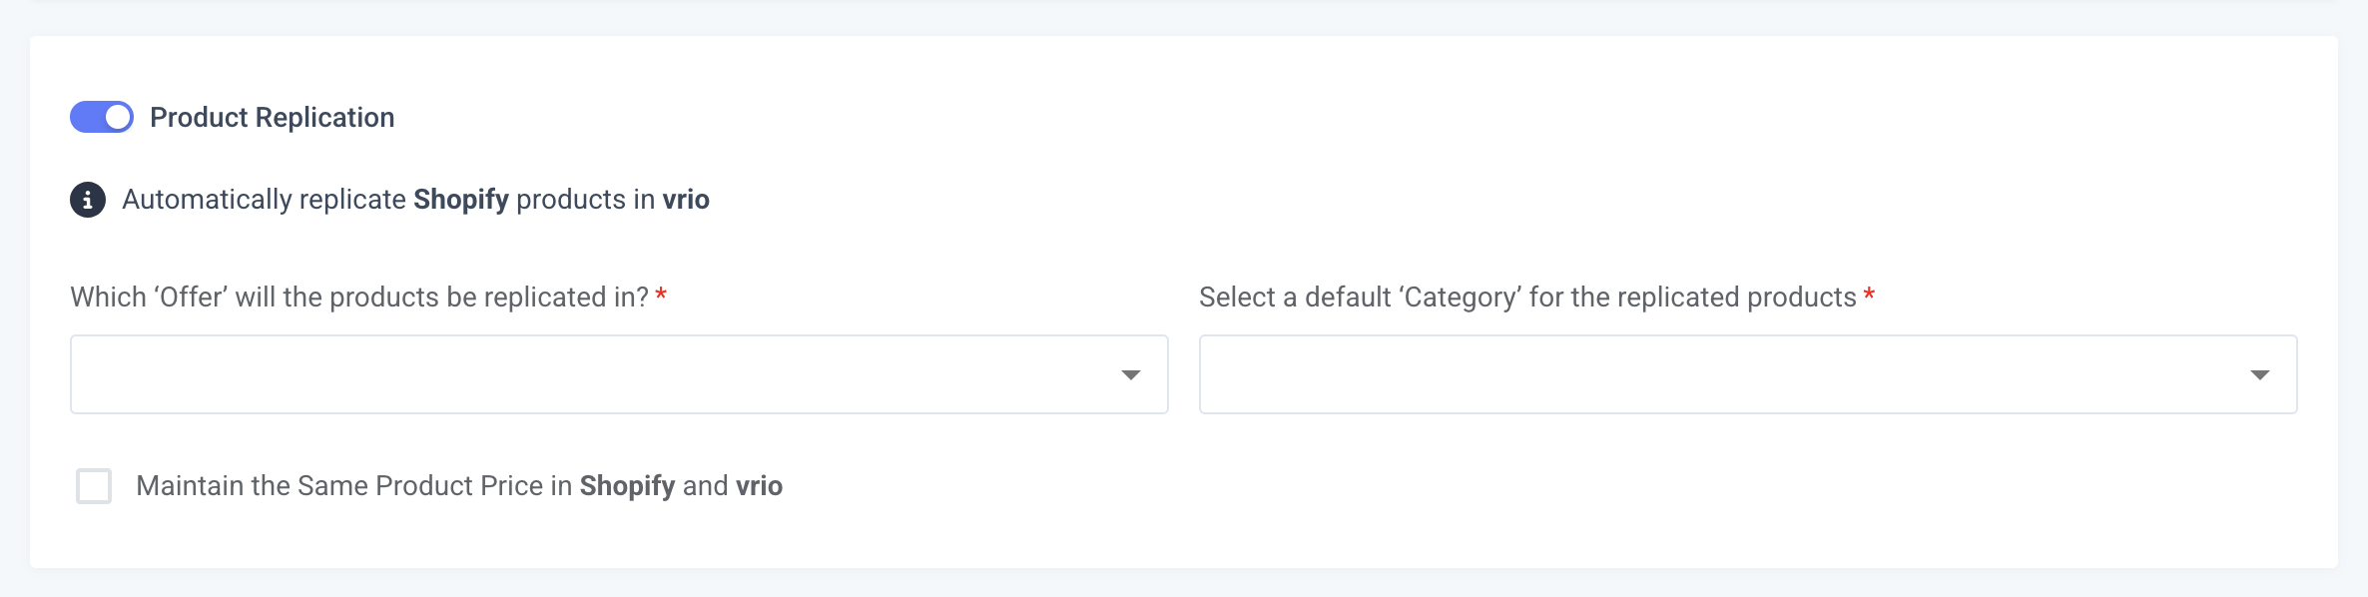
Task: Click the caret arrow in the Offer dropdown
Action: coord(1130,375)
